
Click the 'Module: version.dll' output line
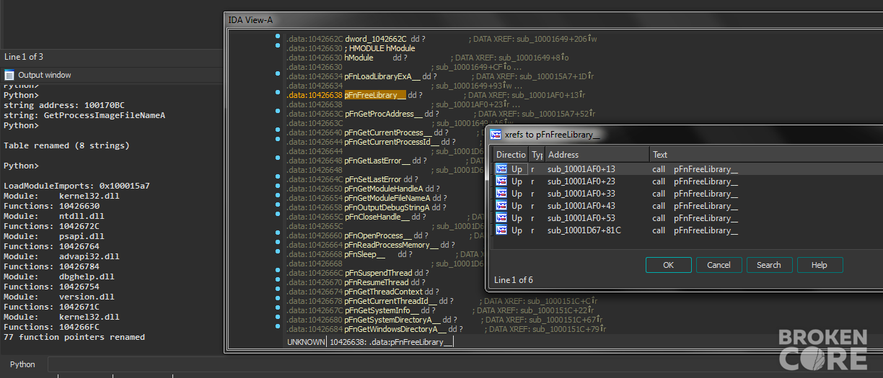(59, 297)
